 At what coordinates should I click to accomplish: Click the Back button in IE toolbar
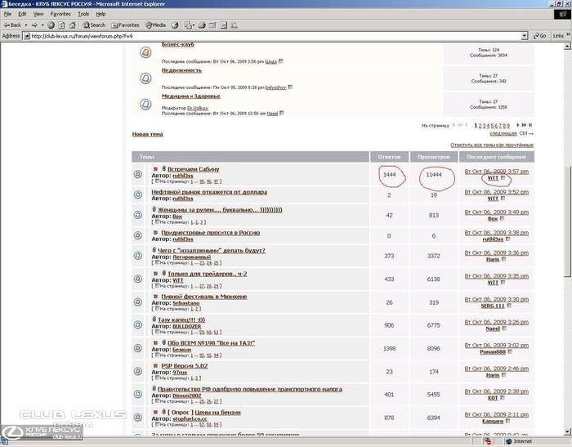[15, 25]
